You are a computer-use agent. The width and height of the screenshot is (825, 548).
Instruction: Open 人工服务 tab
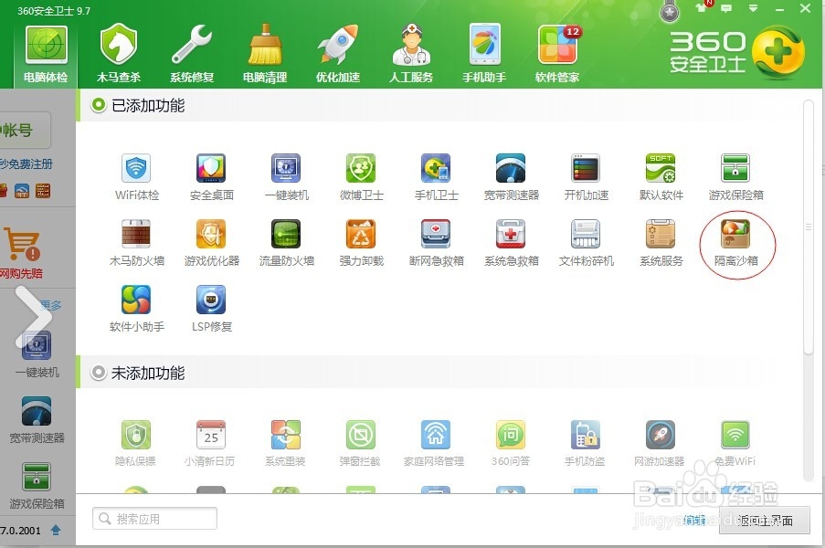point(411,54)
